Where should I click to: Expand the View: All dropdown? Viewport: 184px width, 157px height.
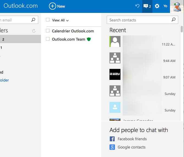[61, 20]
